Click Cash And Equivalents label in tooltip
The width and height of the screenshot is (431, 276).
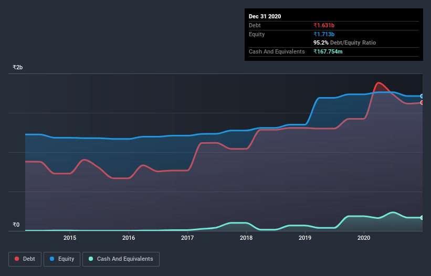pyautogui.click(x=277, y=51)
